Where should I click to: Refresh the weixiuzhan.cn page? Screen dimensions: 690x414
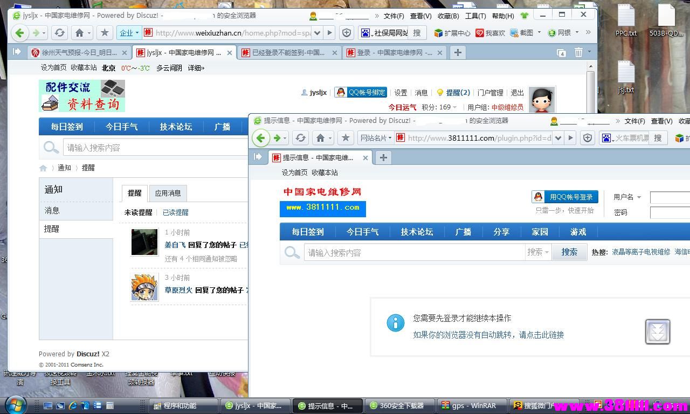tap(60, 33)
